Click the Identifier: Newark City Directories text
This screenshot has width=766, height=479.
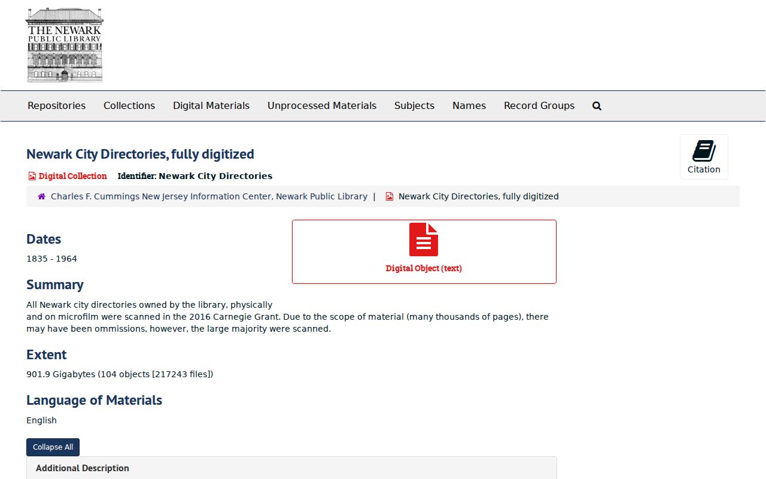[x=195, y=176]
